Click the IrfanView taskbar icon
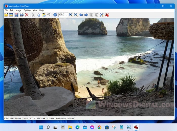The image size is (177, 131). (136, 127)
